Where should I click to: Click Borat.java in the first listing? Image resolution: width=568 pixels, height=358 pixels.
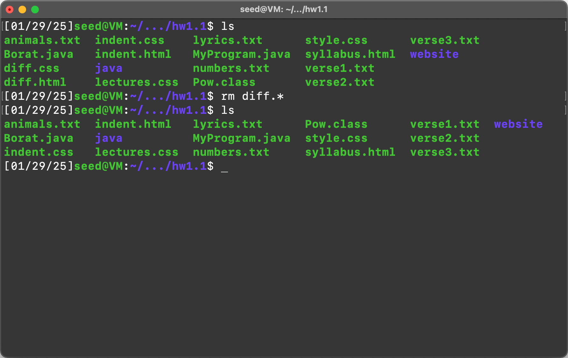coord(39,54)
